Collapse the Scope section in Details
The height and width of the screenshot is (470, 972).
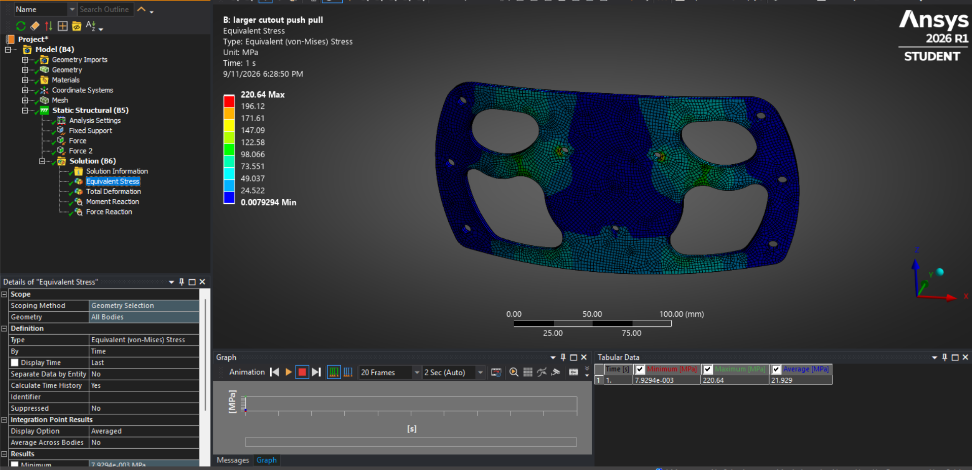pos(4,295)
